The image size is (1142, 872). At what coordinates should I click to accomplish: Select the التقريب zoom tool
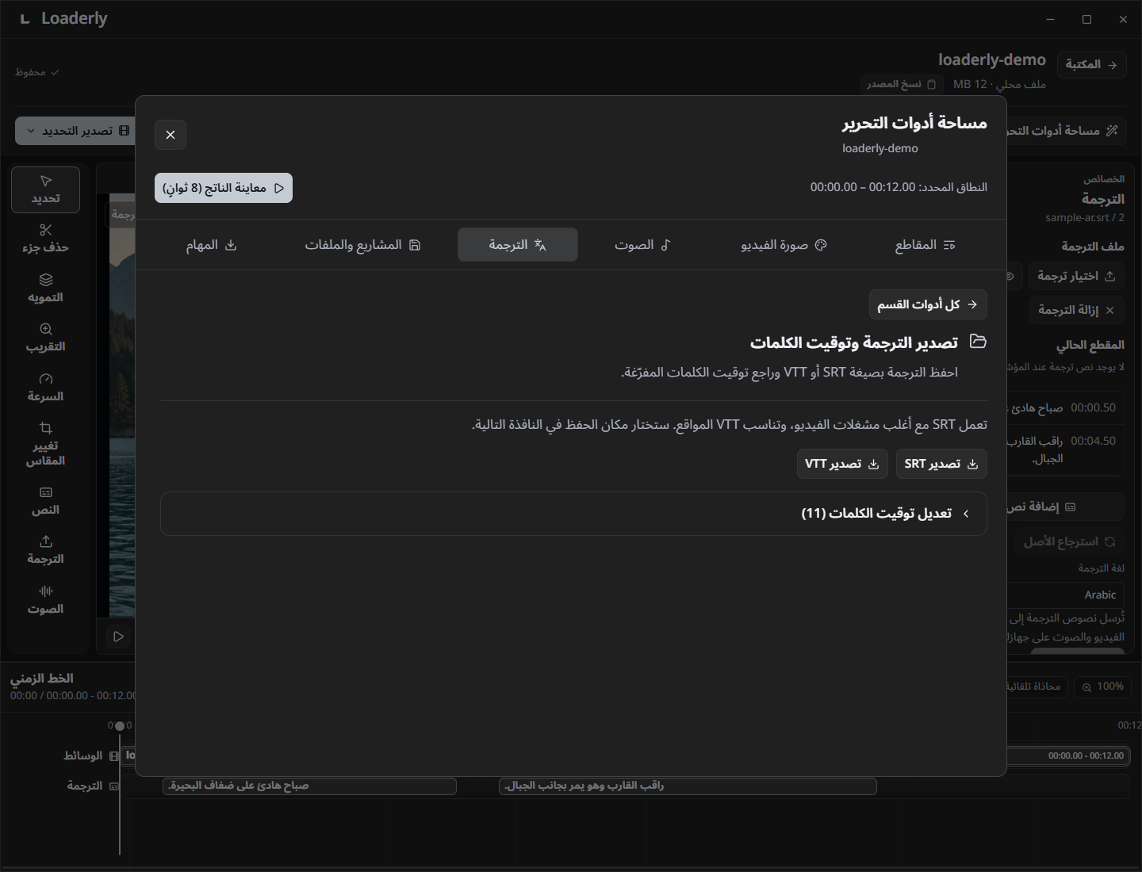pyautogui.click(x=45, y=338)
